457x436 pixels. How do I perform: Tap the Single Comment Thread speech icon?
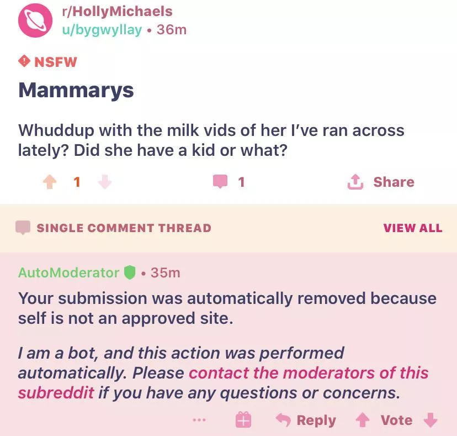[23, 228]
